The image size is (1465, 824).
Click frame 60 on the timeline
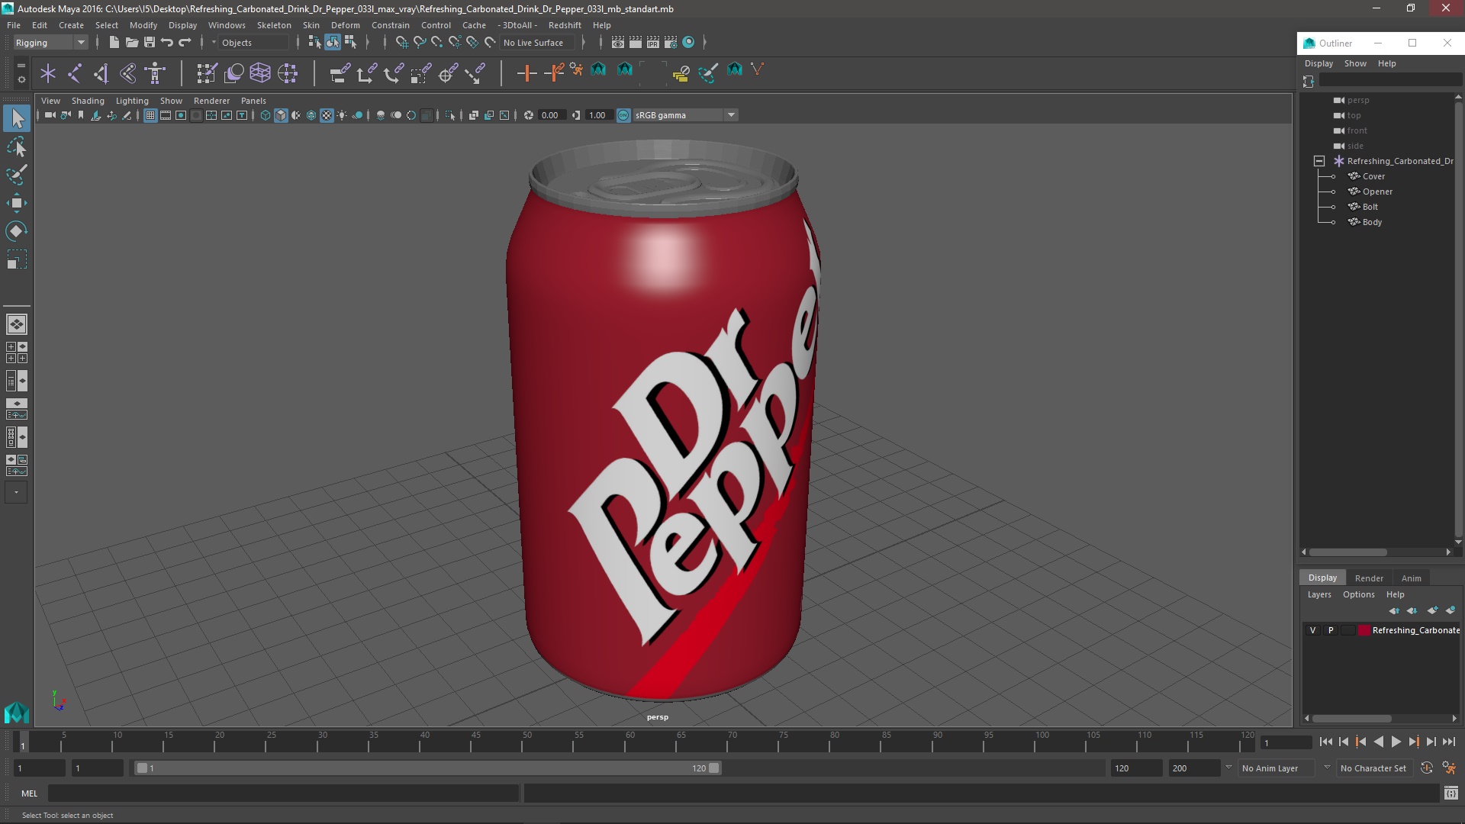629,742
